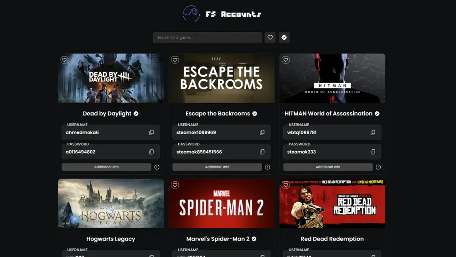Click the username value wbtq1088781
The width and height of the screenshot is (456, 257).
click(x=302, y=132)
